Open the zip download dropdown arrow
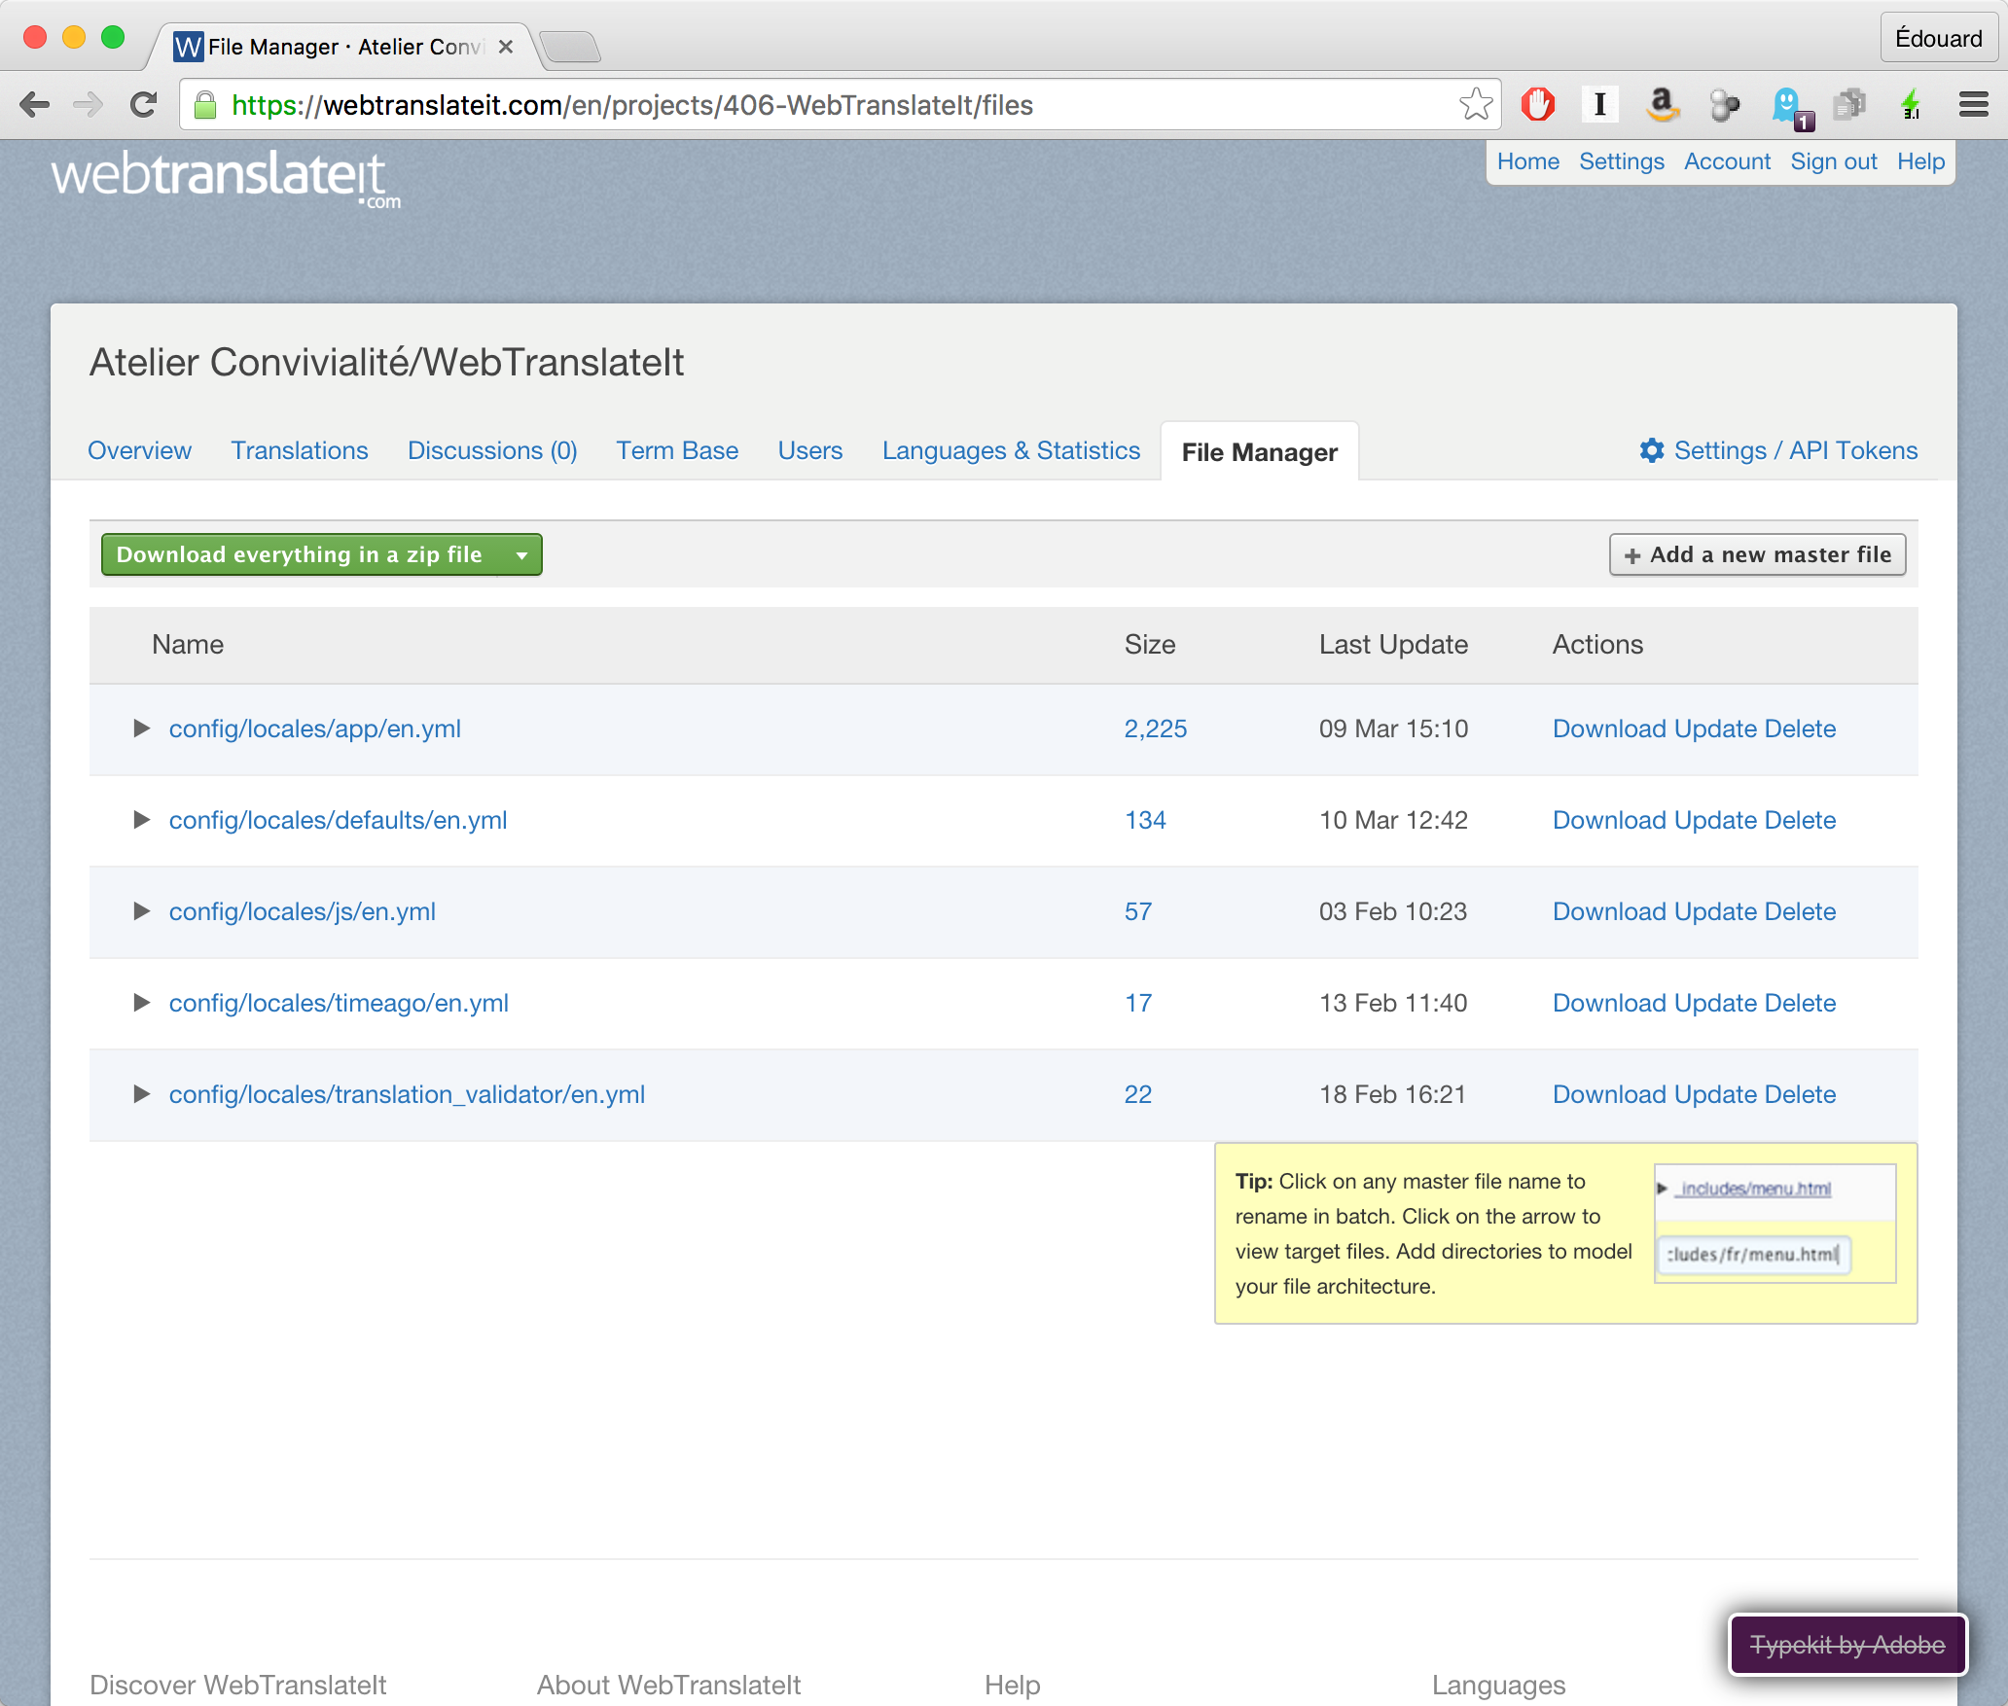 [x=521, y=555]
